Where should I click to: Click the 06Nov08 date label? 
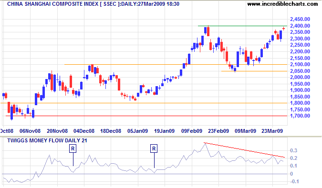30,131
